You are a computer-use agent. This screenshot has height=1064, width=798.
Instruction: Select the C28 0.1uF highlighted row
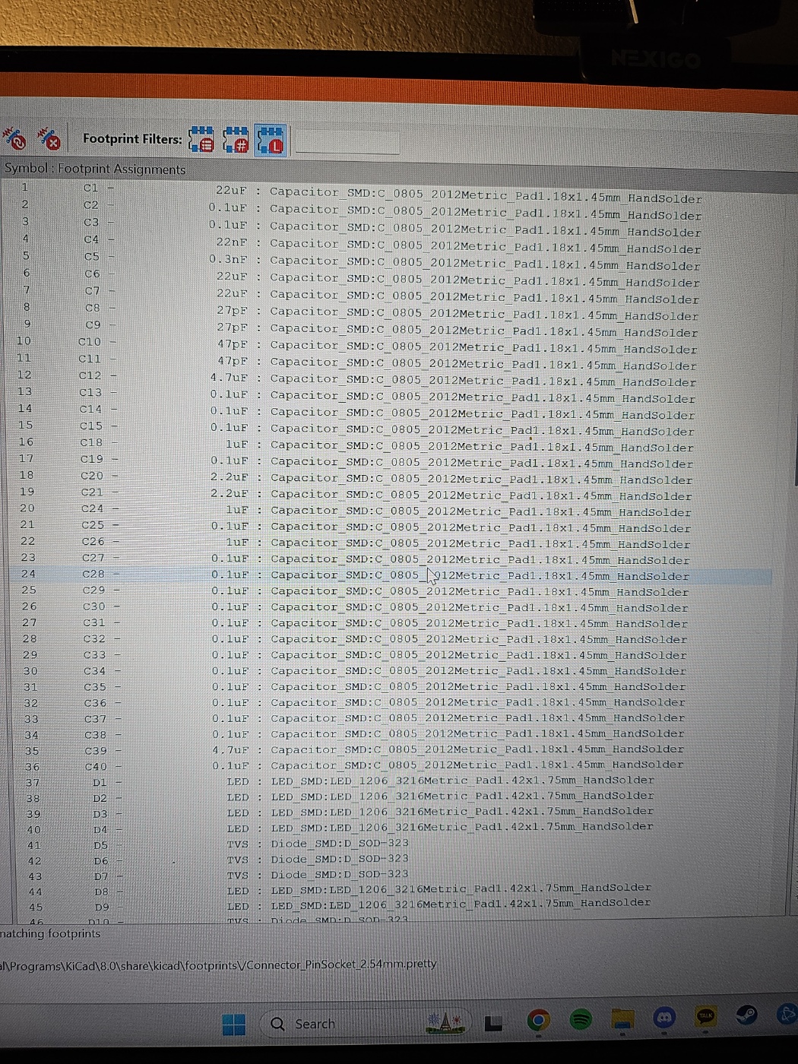(x=380, y=575)
